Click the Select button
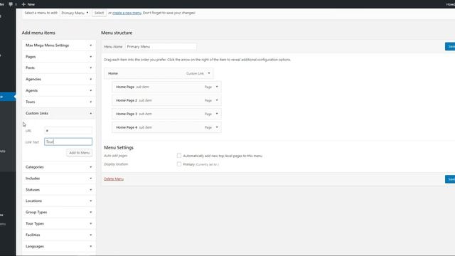455x256 pixels. coord(99,13)
